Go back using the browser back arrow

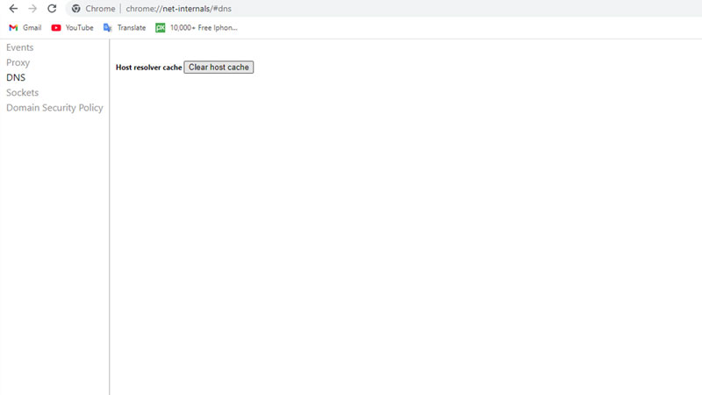[x=13, y=9]
